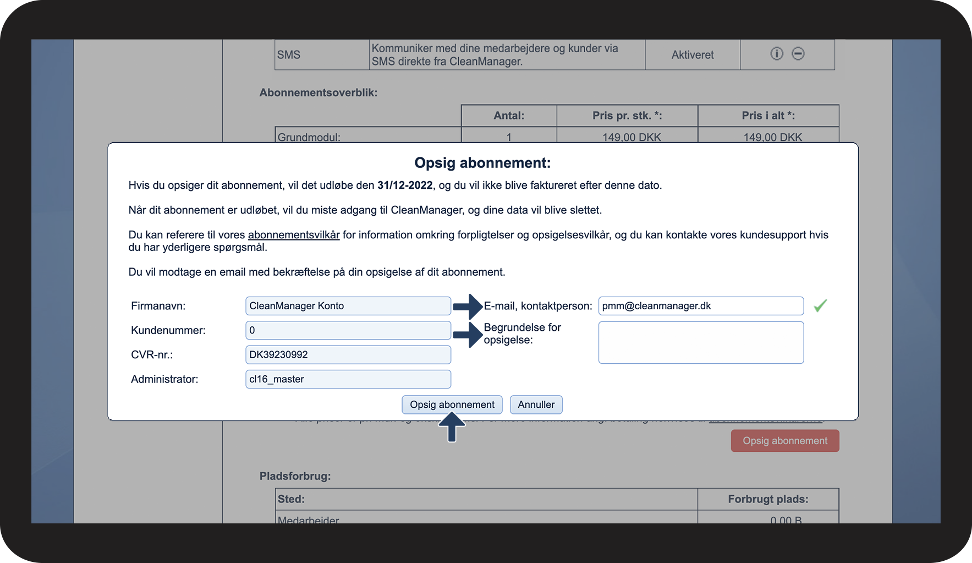The image size is (972, 563).
Task: Click the Forbrugt plads header under Pladsforbrug
Action: (768, 499)
